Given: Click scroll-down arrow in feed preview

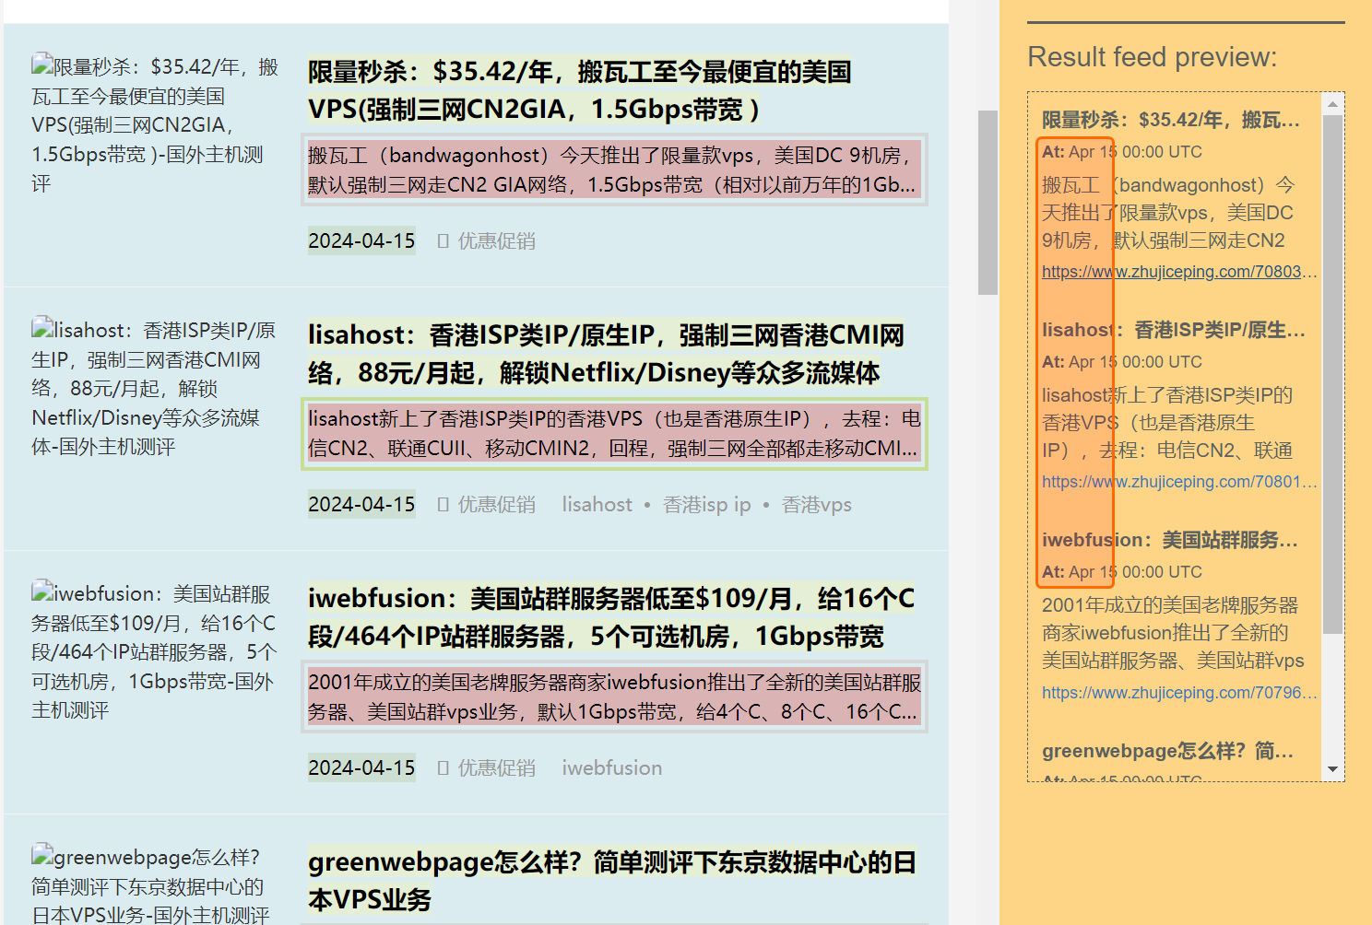Looking at the screenshot, I should coord(1332,769).
